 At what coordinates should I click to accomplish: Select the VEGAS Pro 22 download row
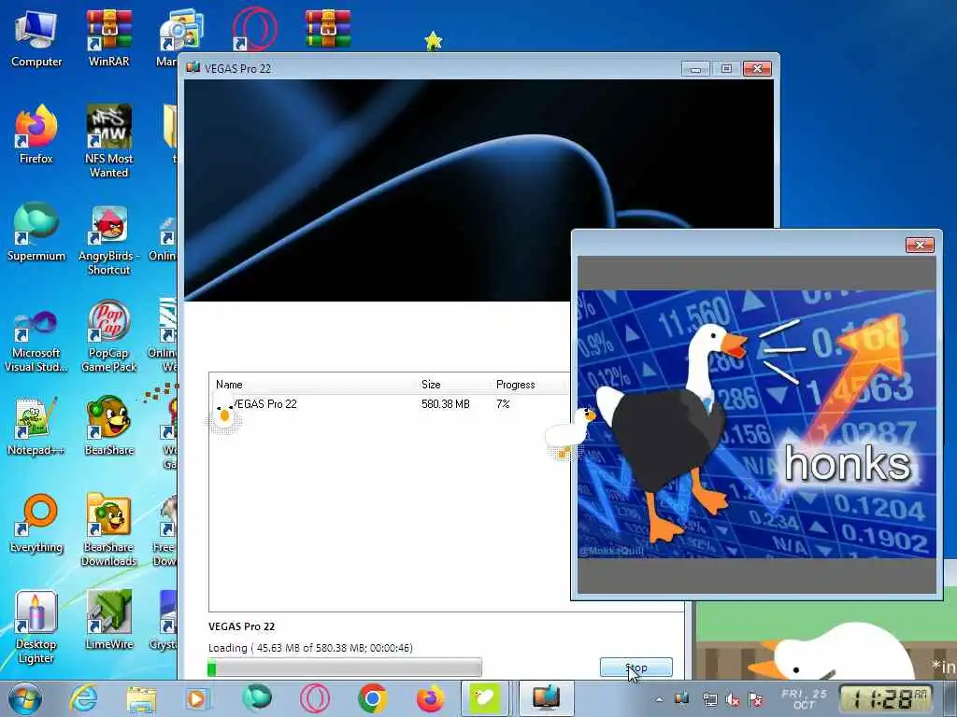(390, 403)
